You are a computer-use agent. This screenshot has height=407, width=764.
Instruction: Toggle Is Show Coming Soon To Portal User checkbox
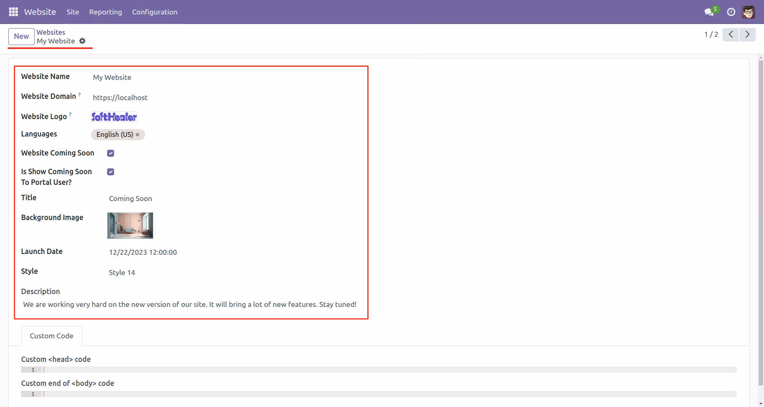point(111,172)
